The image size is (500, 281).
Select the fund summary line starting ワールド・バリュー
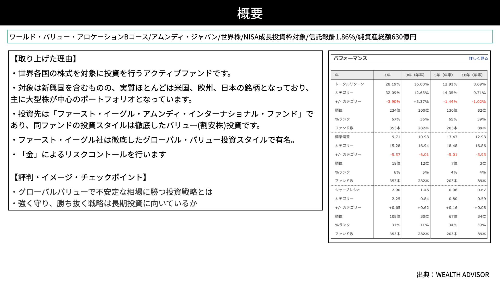213,37
